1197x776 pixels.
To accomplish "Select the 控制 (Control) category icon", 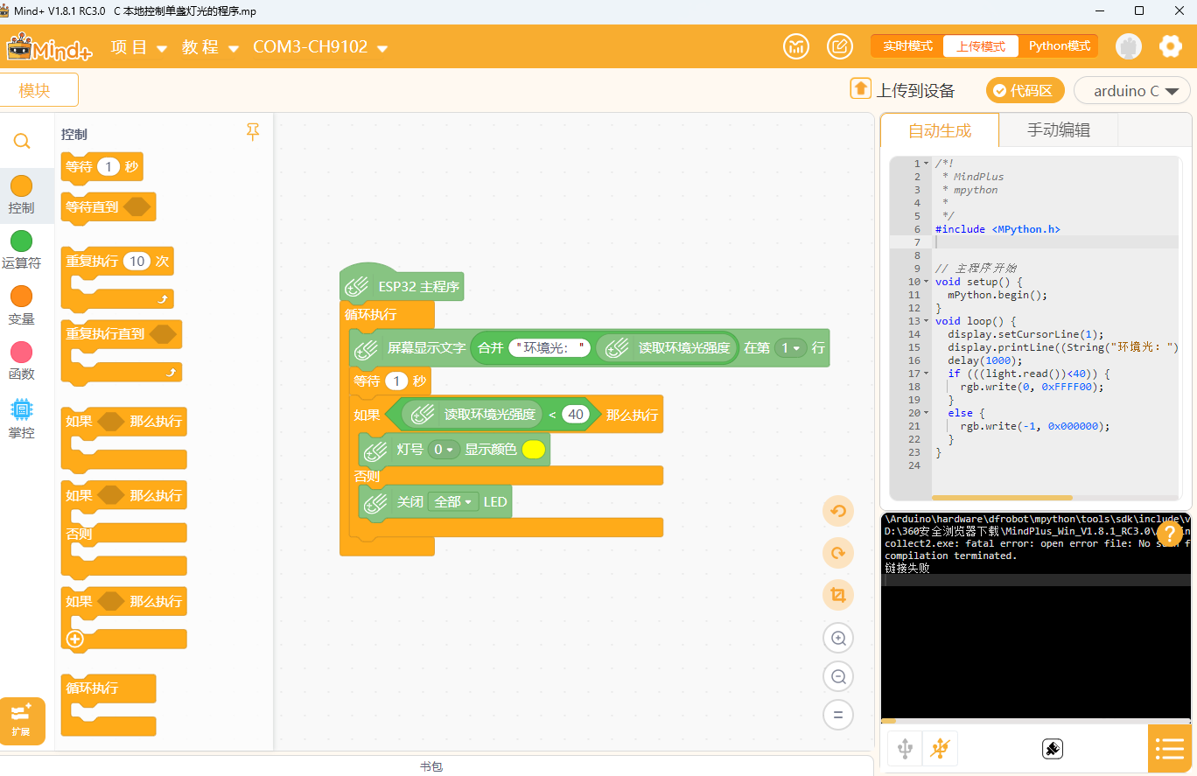I will (21, 187).
